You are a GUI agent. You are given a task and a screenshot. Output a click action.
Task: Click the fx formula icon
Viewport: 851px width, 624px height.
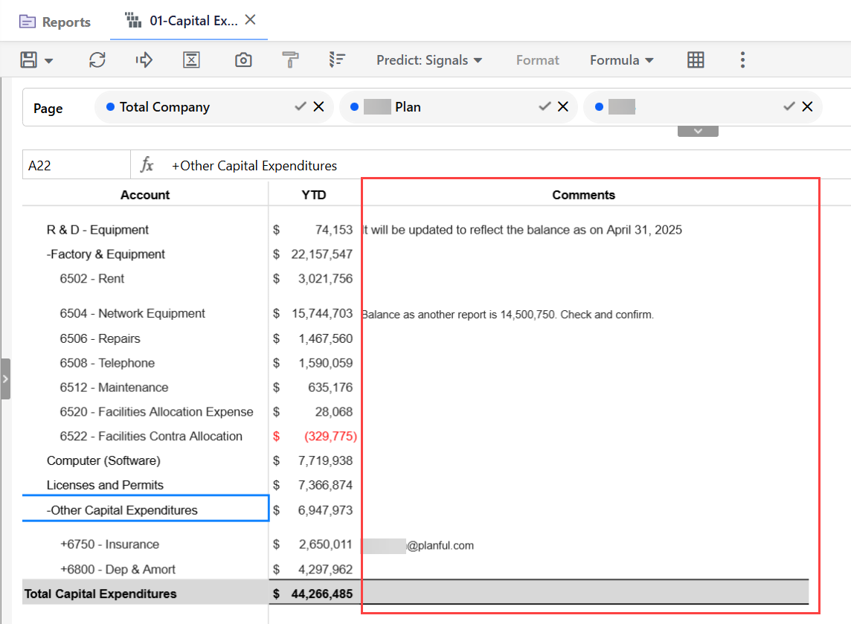[147, 164]
